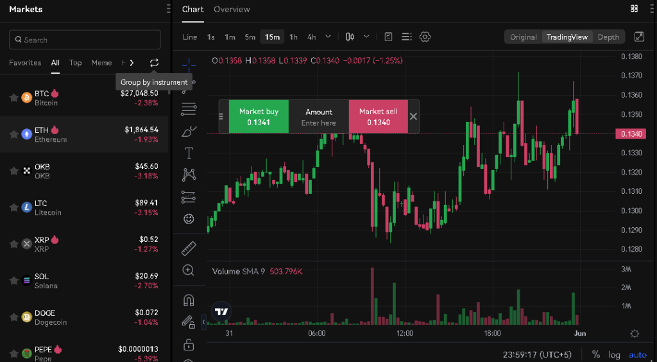This screenshot has height=362, width=657.
Task: Open the emoji sticker tool
Action: (189, 219)
